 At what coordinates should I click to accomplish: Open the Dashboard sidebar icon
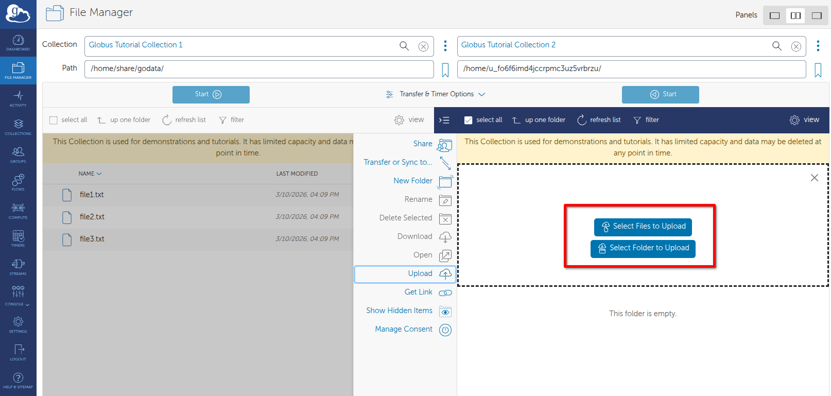[x=18, y=43]
